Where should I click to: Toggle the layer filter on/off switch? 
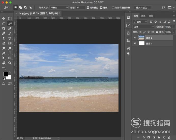click(x=174, y=21)
